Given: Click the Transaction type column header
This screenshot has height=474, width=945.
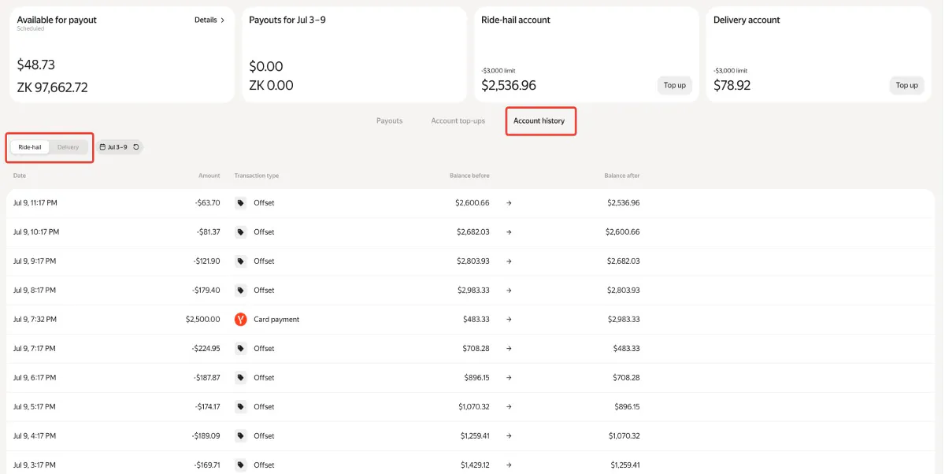Looking at the screenshot, I should coord(257,176).
